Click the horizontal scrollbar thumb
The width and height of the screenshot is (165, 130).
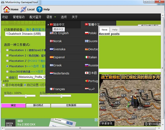tap(80, 128)
